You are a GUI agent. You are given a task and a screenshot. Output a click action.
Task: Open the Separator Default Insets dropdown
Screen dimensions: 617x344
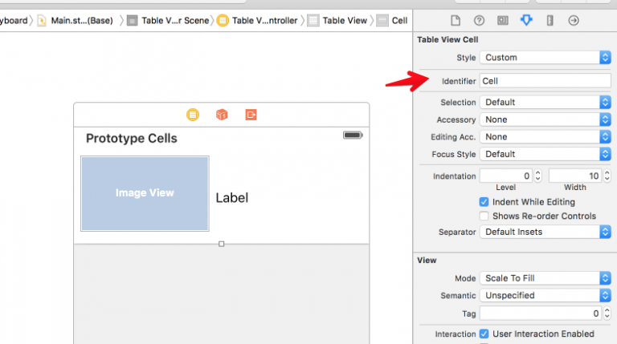pos(545,232)
